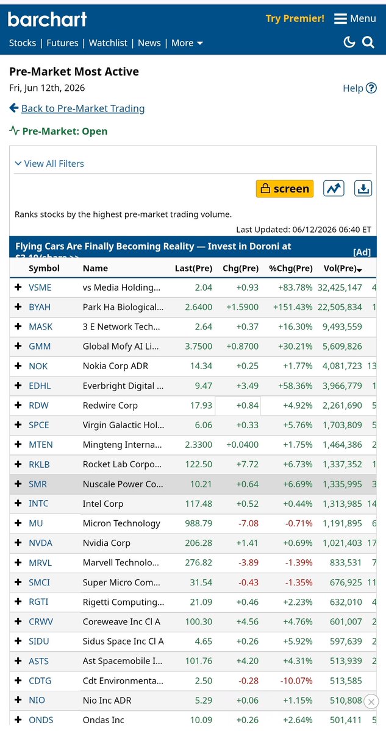Open the ASTS symbol link
The width and height of the screenshot is (386, 731).
tap(39, 661)
